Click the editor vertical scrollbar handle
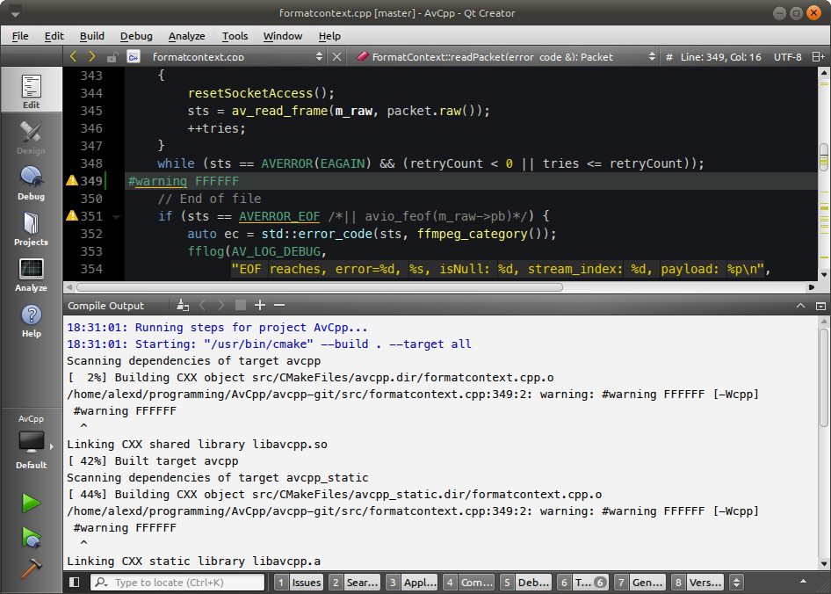 click(824, 157)
